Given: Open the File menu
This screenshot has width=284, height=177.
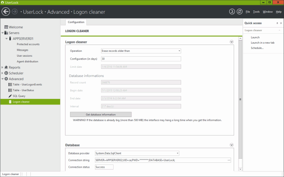Looking at the screenshot, I should (x=247, y=12).
